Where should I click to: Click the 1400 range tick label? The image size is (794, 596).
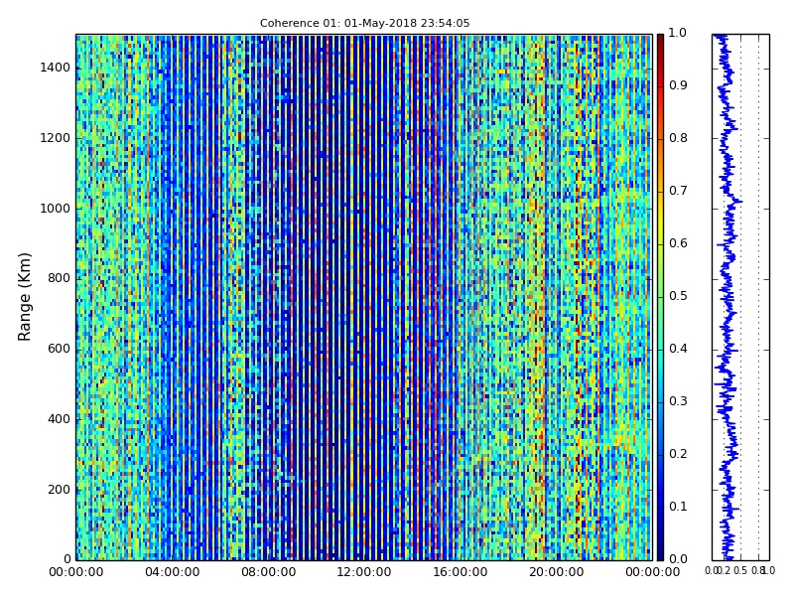(55, 68)
